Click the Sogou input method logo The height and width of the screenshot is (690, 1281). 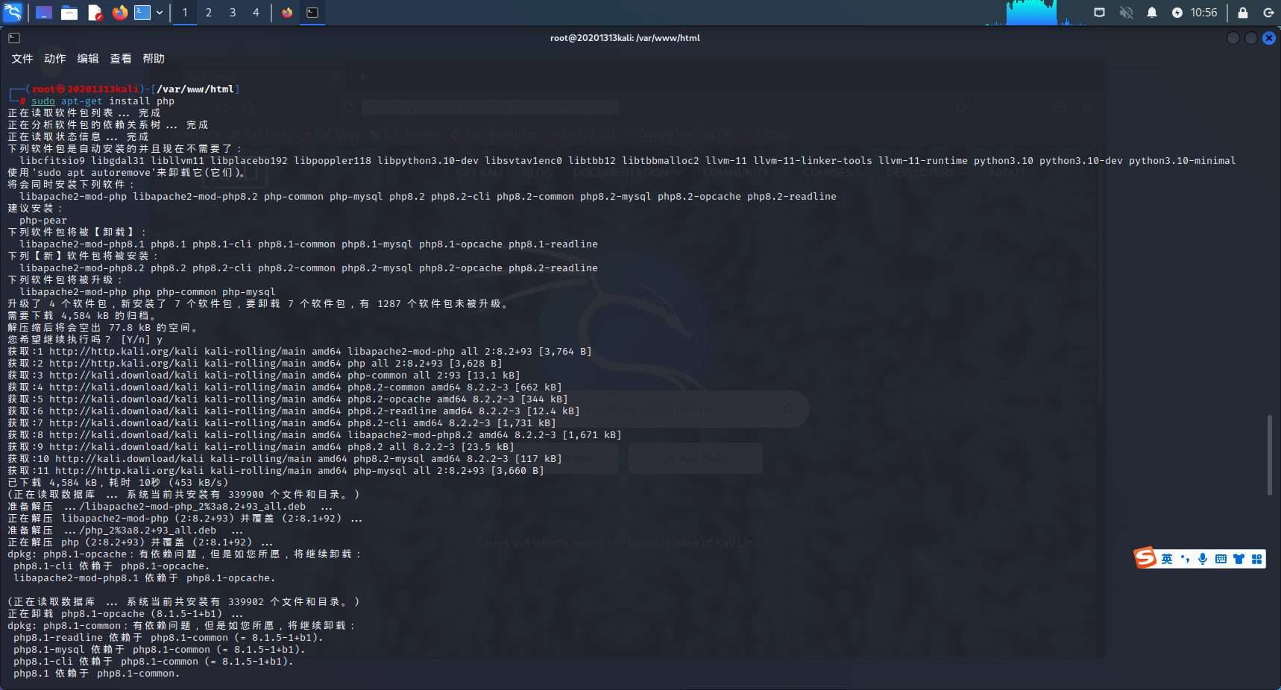coord(1145,557)
